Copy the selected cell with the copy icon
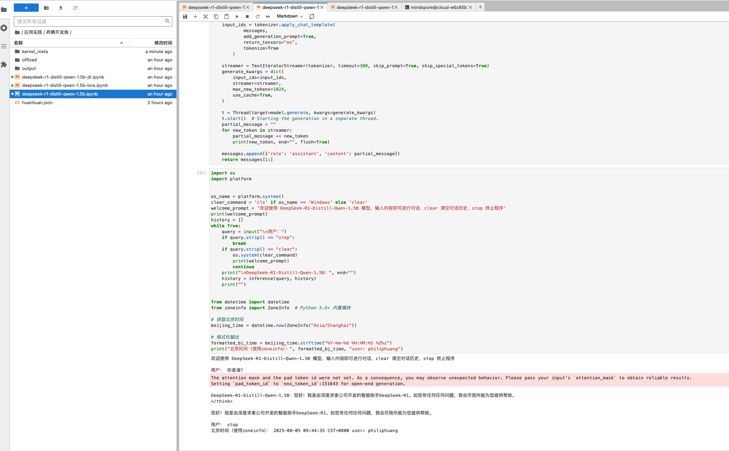The width and height of the screenshot is (729, 451). [216, 17]
